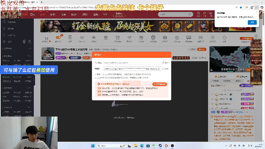
Task: Click the heart follow icon in Douyu header
Action: click(204, 13)
